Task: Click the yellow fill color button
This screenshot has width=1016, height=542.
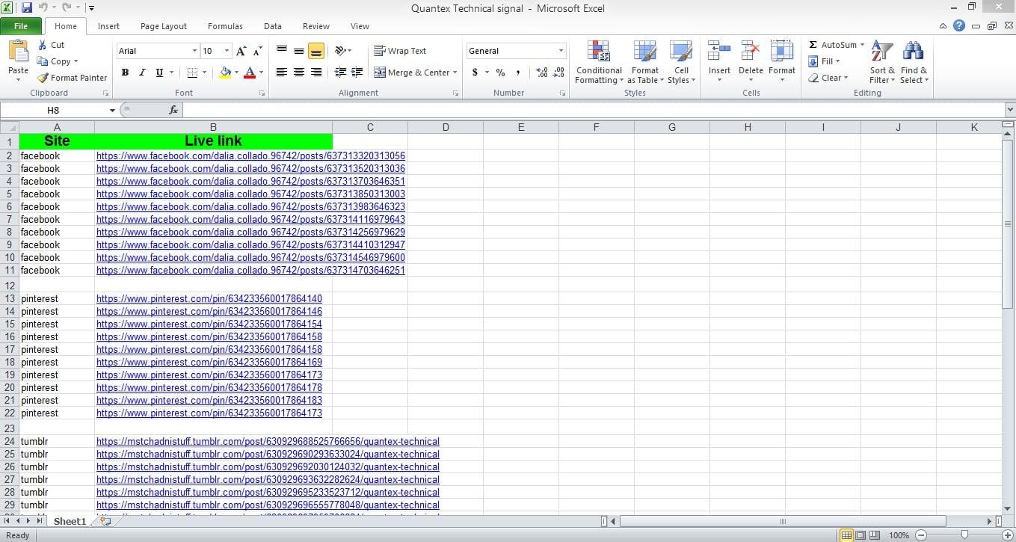Action: coord(225,73)
